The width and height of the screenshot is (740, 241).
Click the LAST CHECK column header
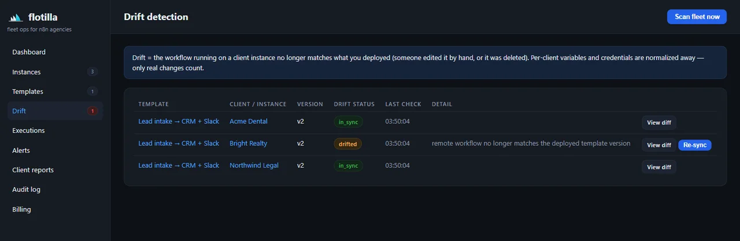[403, 104]
